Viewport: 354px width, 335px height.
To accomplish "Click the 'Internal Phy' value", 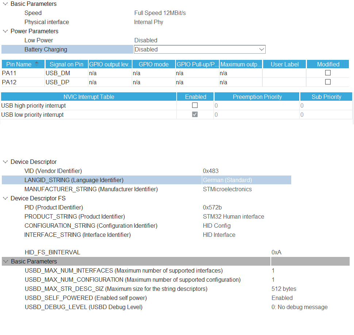I will coord(149,22).
